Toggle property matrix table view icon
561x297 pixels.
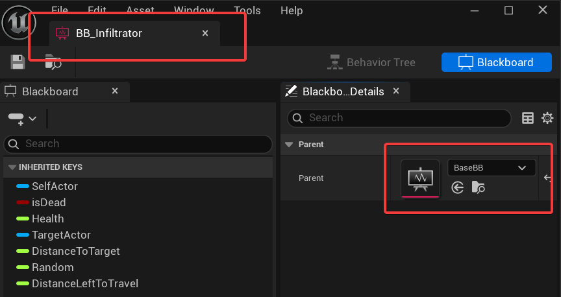[x=528, y=118]
